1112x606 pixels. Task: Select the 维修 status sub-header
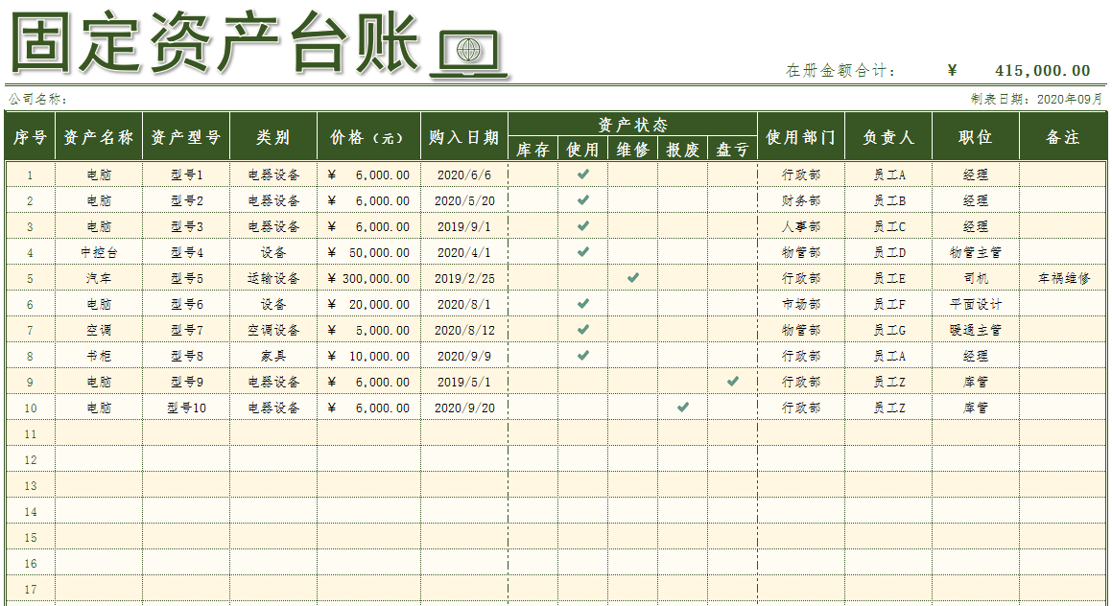click(x=632, y=149)
